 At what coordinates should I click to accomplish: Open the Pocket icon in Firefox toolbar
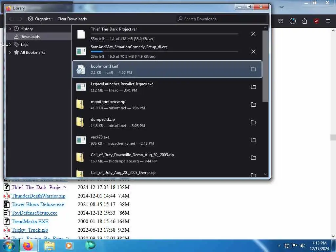(x=281, y=21)
